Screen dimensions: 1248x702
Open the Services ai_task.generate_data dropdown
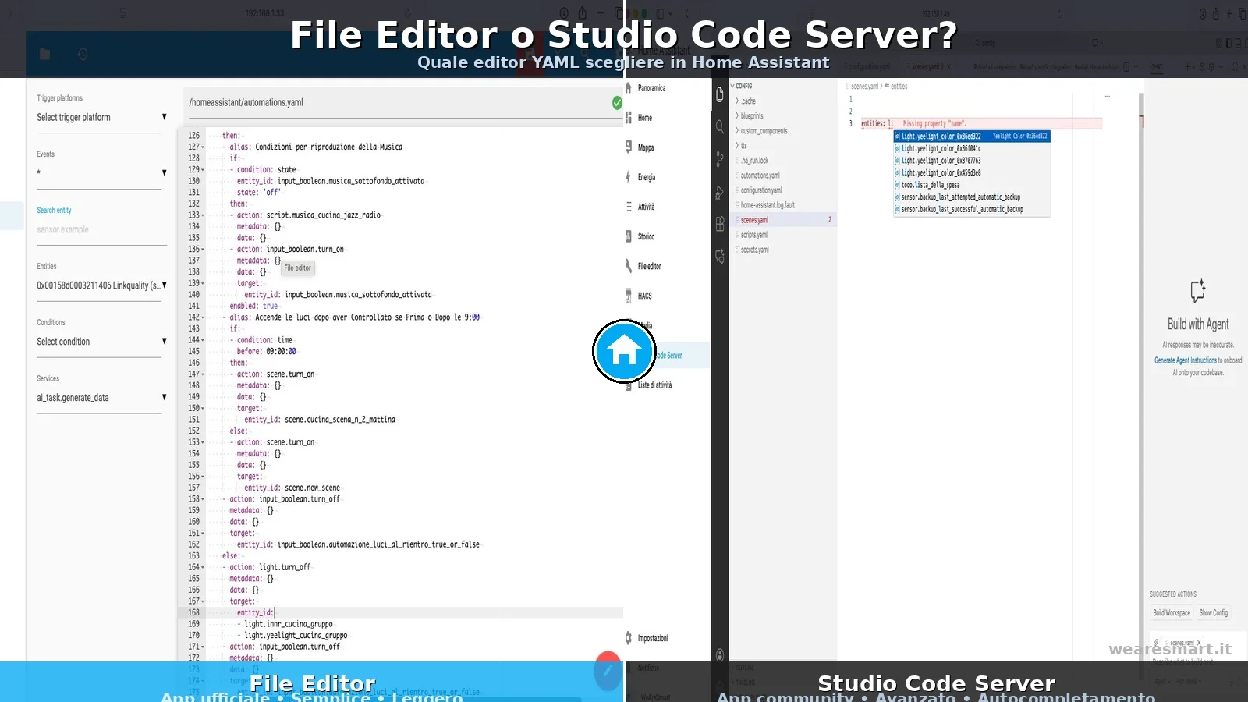(x=101, y=398)
